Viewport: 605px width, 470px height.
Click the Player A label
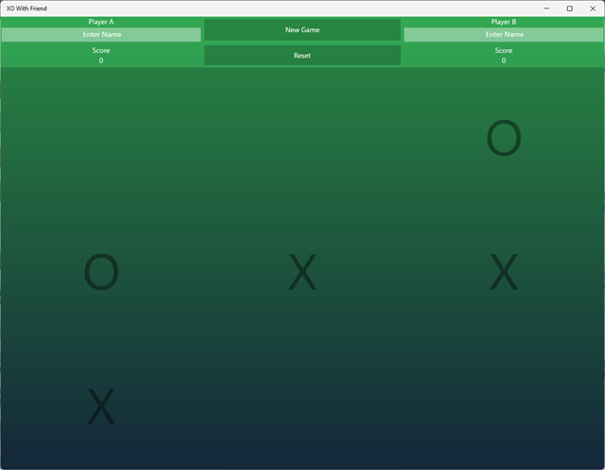coord(101,22)
